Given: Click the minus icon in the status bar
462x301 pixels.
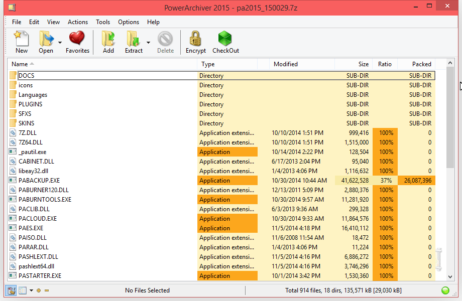Looking at the screenshot, I should pos(47,290).
